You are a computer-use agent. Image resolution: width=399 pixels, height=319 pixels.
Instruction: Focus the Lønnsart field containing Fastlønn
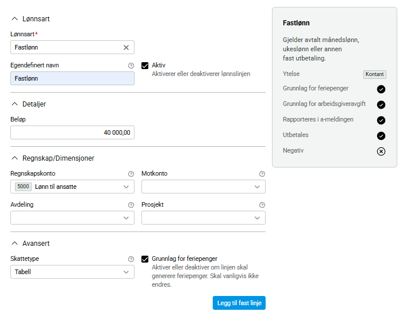tap(72, 47)
